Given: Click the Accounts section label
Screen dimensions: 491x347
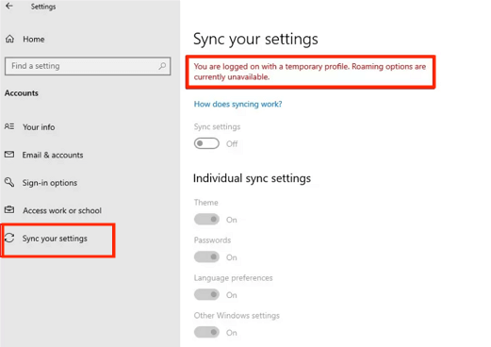Looking at the screenshot, I should click(x=22, y=93).
